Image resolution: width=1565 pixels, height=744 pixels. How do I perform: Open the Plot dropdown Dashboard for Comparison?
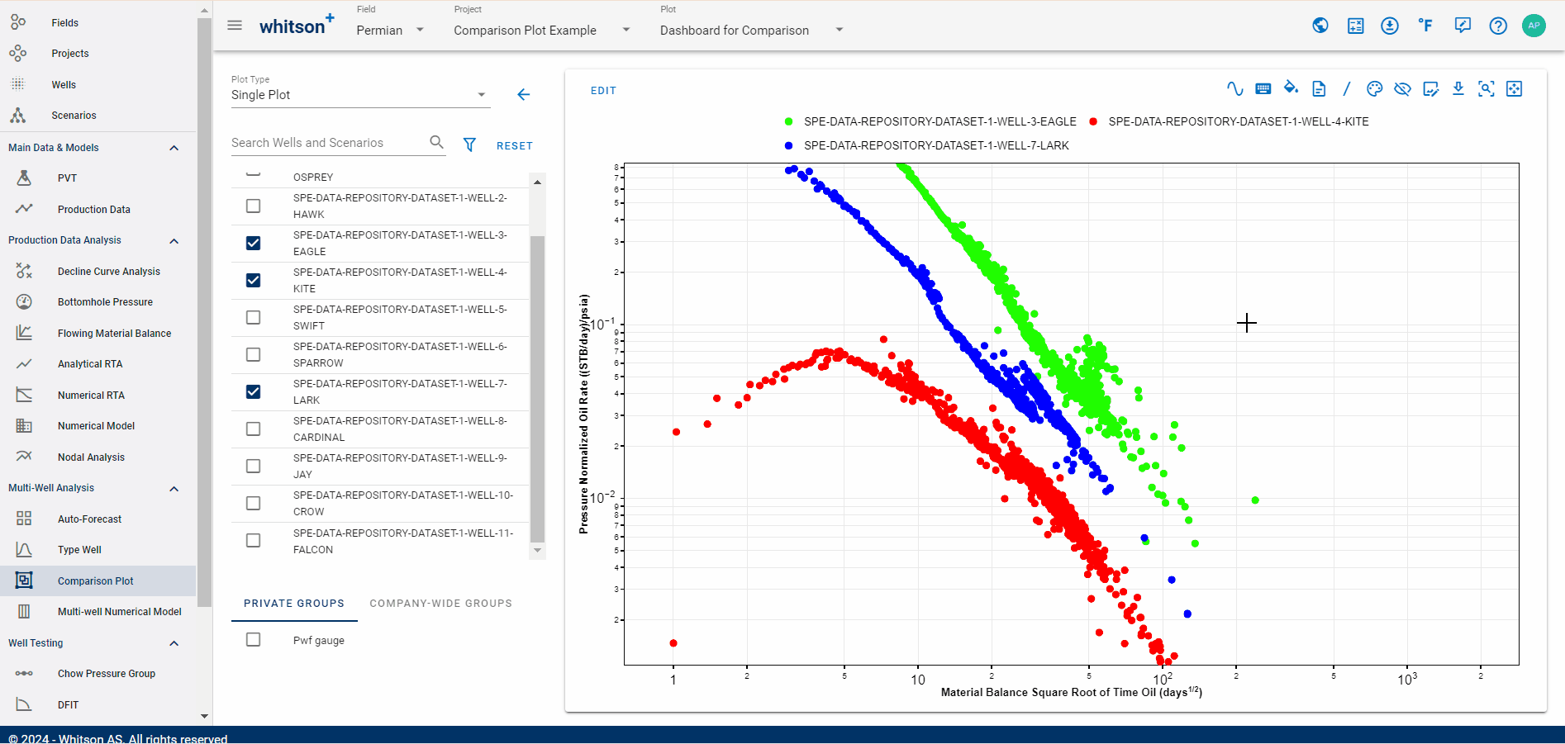tap(752, 30)
